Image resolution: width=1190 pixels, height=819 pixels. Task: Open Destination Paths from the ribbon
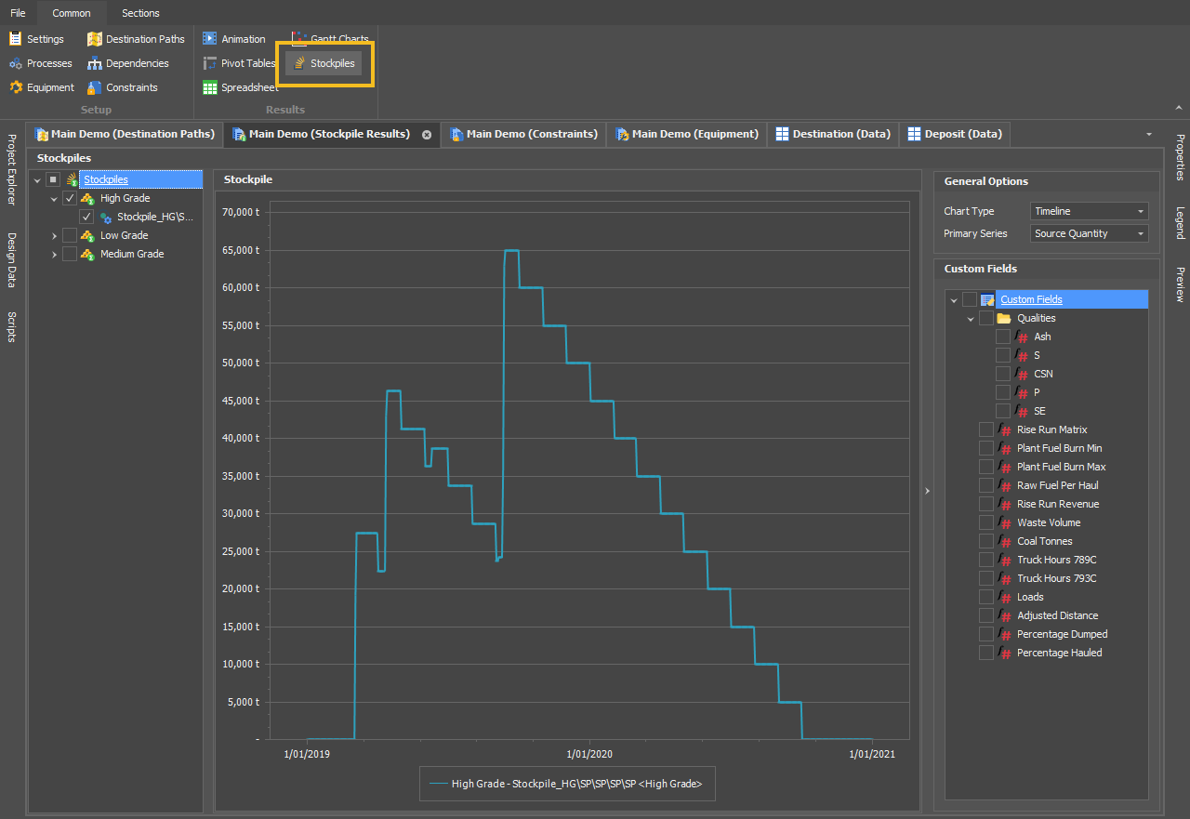click(136, 39)
